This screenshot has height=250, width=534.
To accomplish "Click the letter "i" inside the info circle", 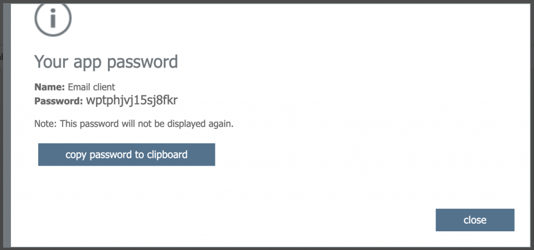I will pyautogui.click(x=53, y=18).
